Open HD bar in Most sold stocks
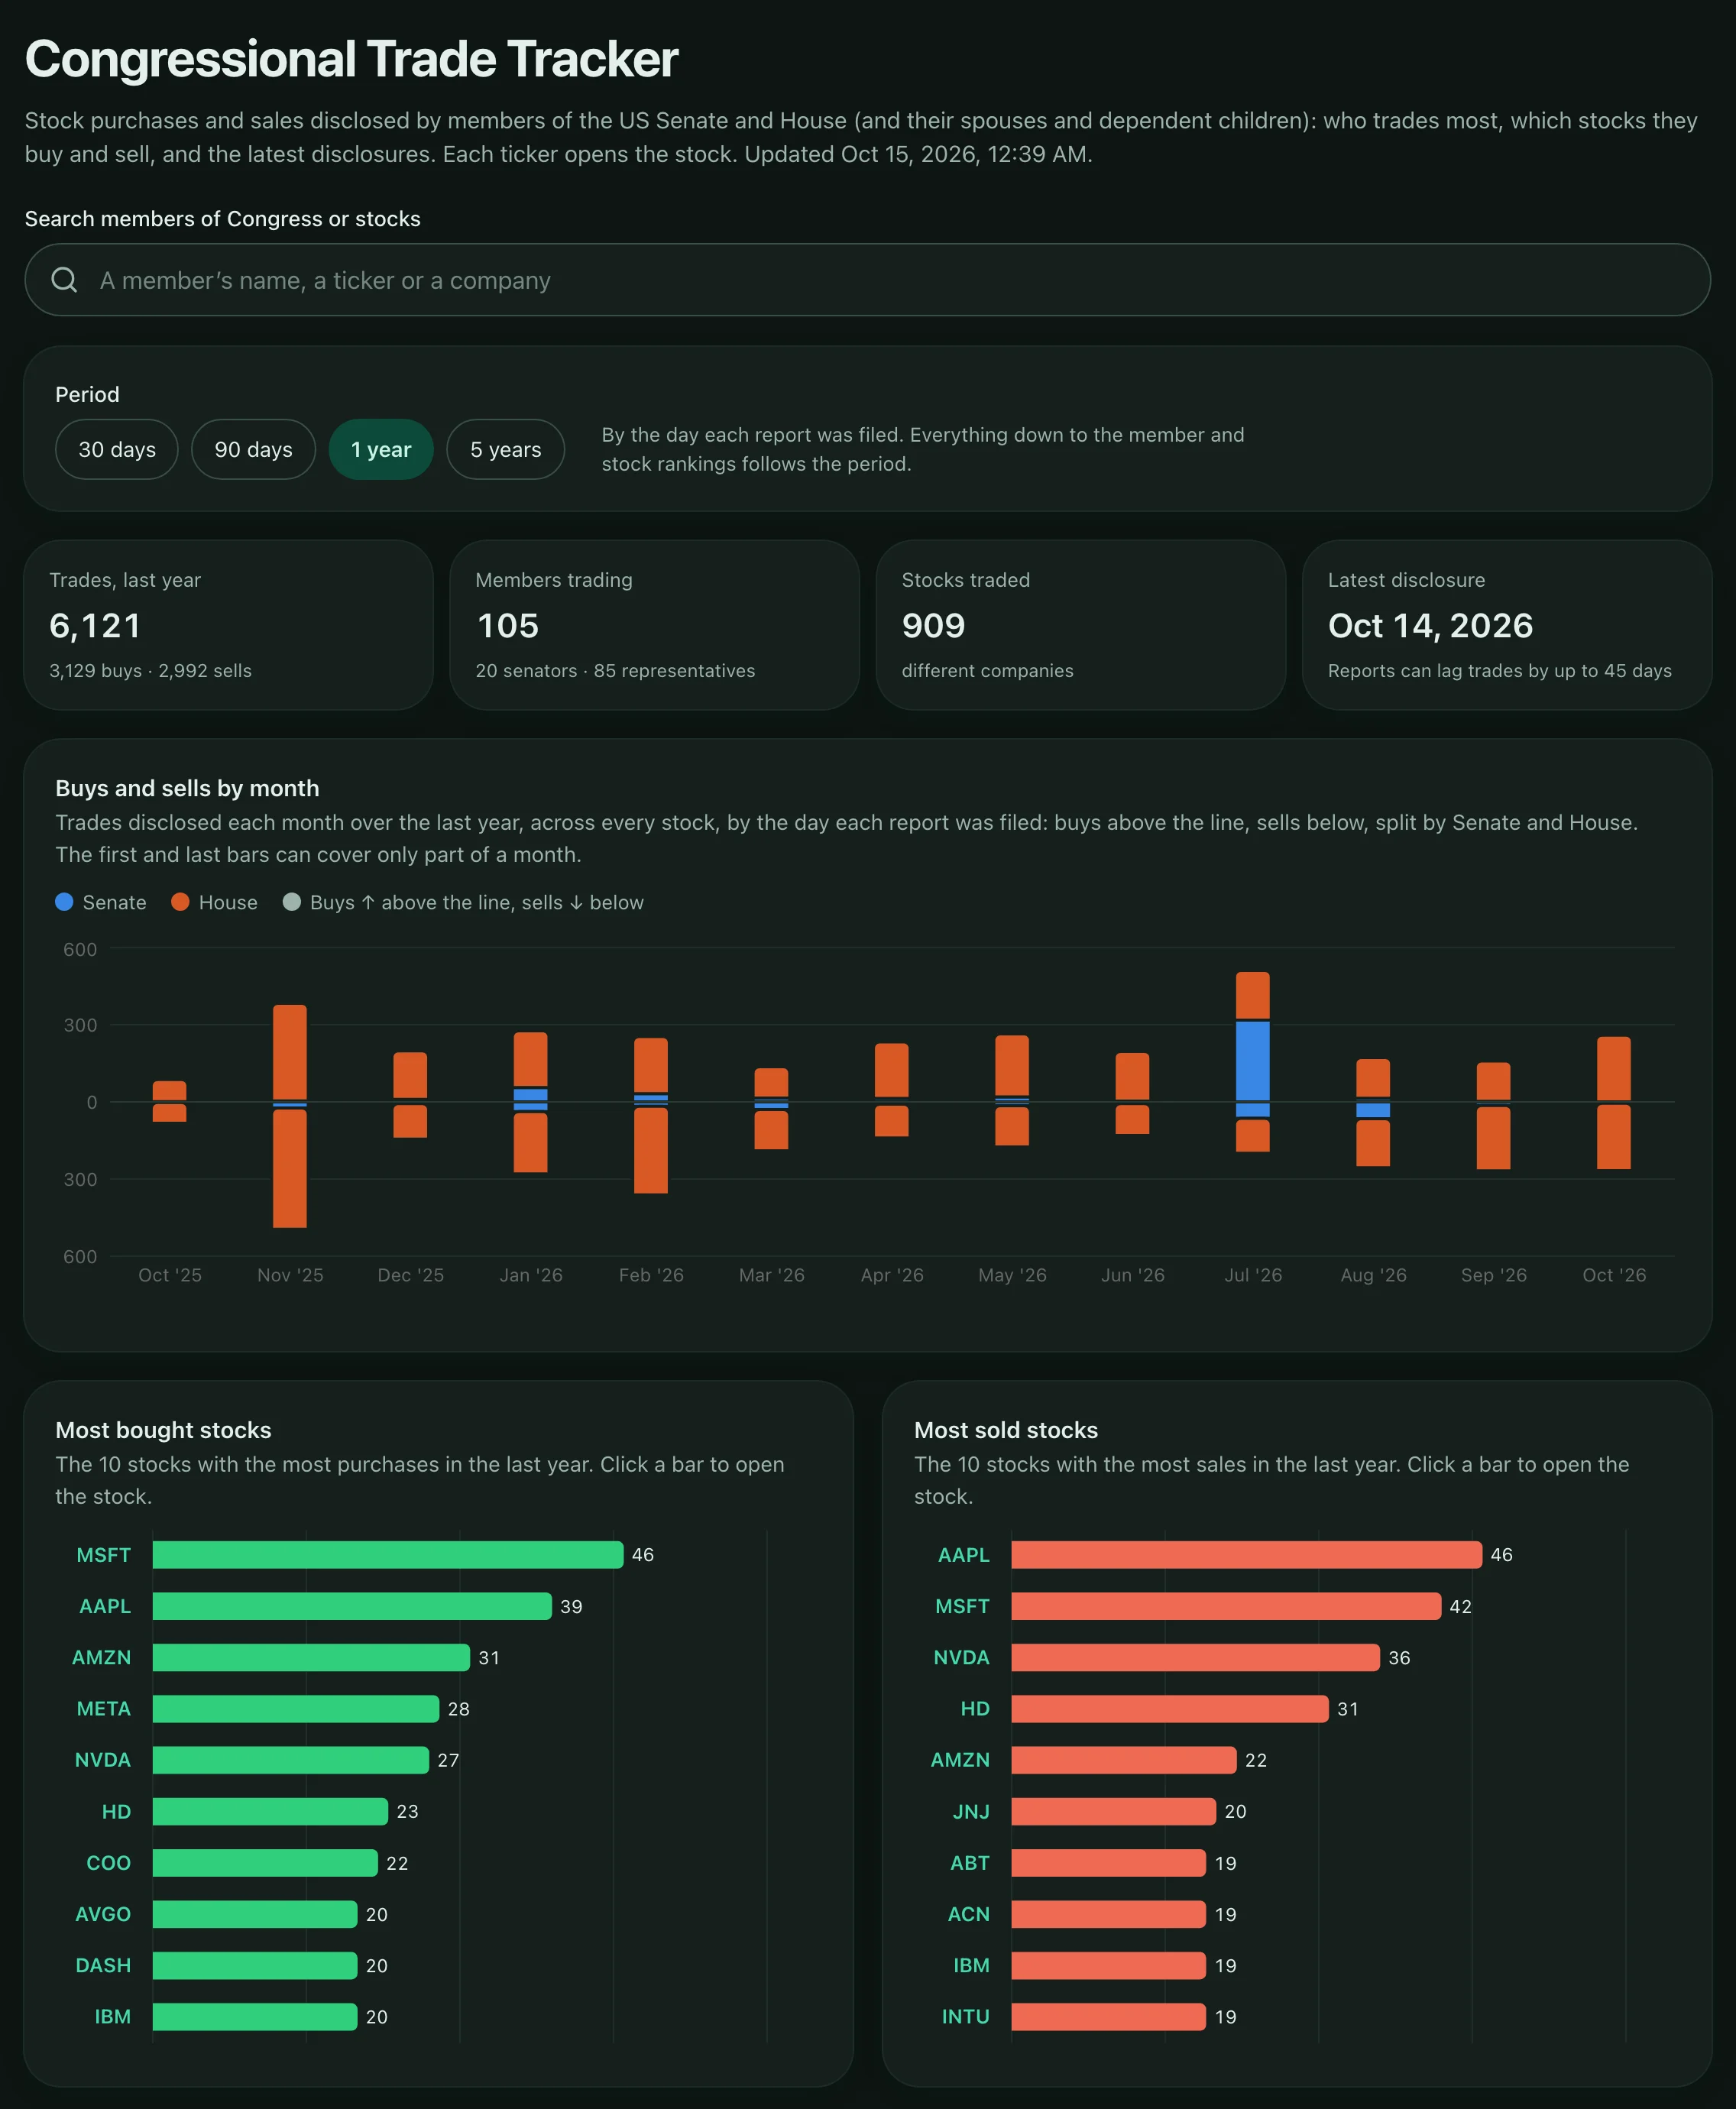 1170,1708
